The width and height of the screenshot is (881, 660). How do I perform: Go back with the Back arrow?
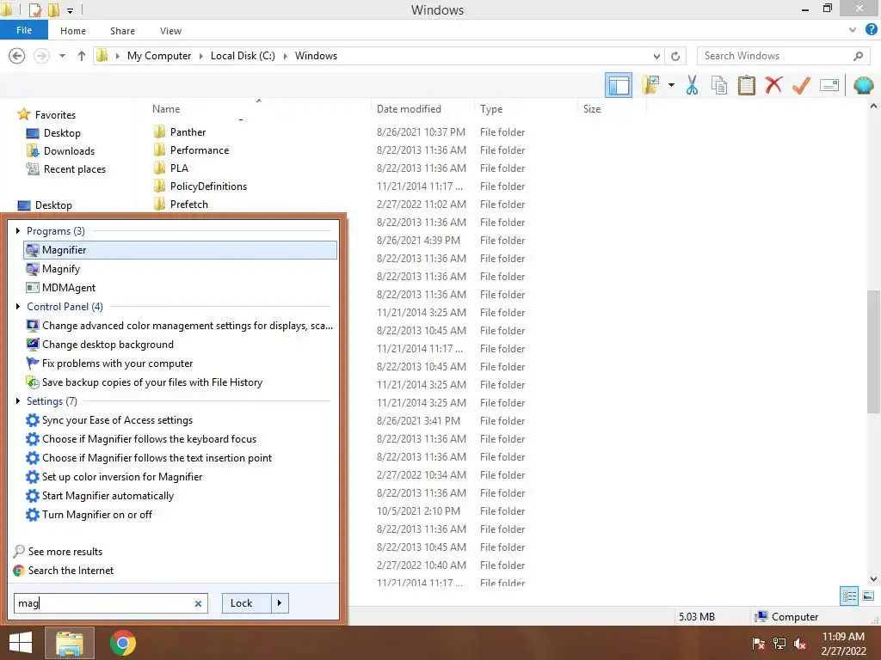[17, 56]
